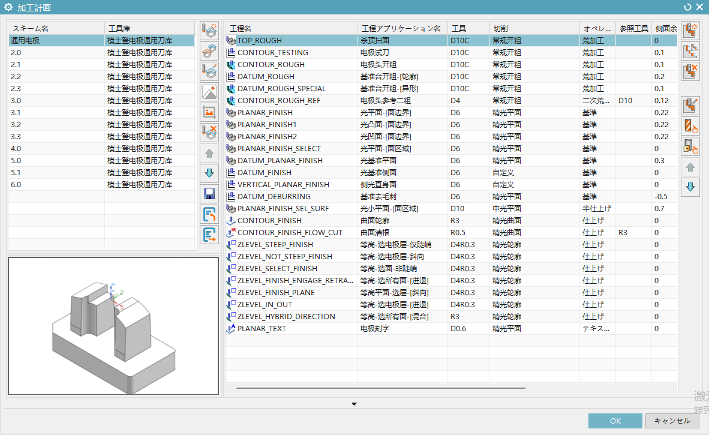Select the ZLEVEL_FINISH_PLANE operation
This screenshot has width=709, height=435.
pos(451,293)
